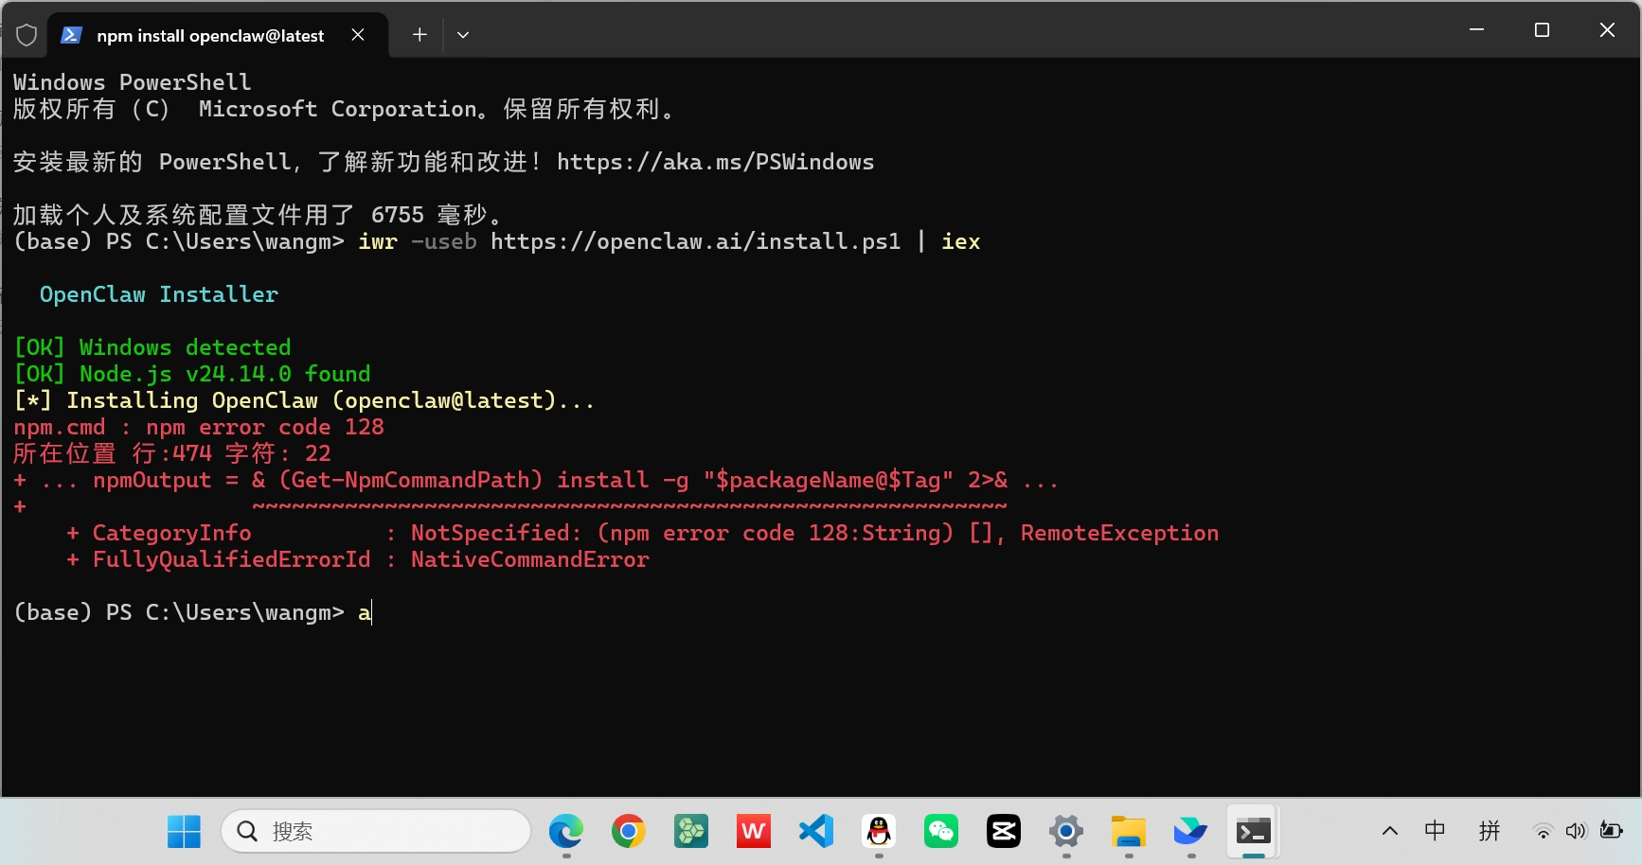Show hidden system tray icons
This screenshot has height=865, width=1642.
[x=1389, y=832]
